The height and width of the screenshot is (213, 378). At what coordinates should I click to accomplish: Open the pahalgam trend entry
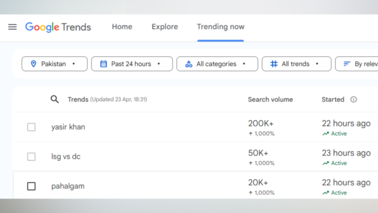tap(67, 186)
